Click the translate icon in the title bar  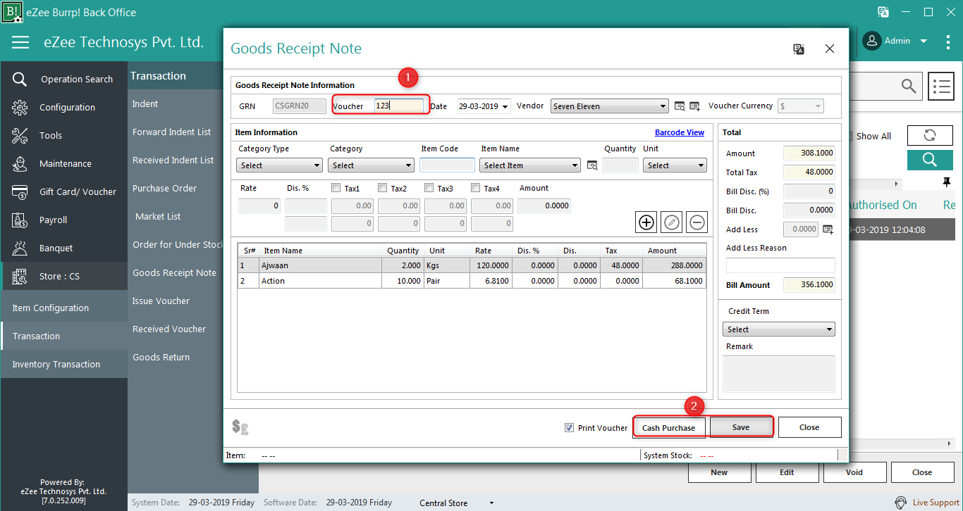click(883, 12)
